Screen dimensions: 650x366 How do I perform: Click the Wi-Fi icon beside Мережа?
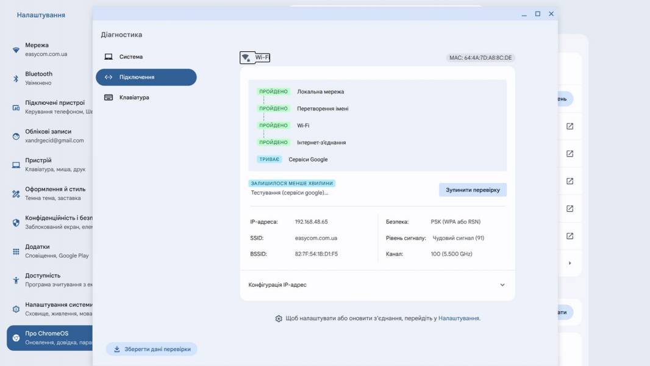pyautogui.click(x=16, y=50)
